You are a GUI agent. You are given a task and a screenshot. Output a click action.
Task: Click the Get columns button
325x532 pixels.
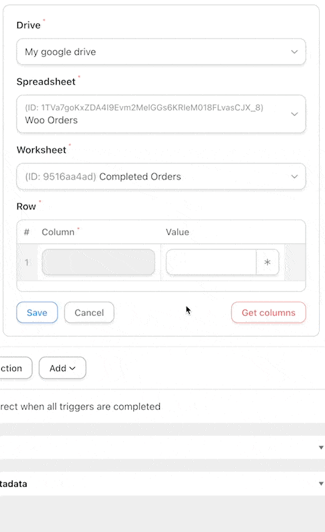click(x=268, y=313)
